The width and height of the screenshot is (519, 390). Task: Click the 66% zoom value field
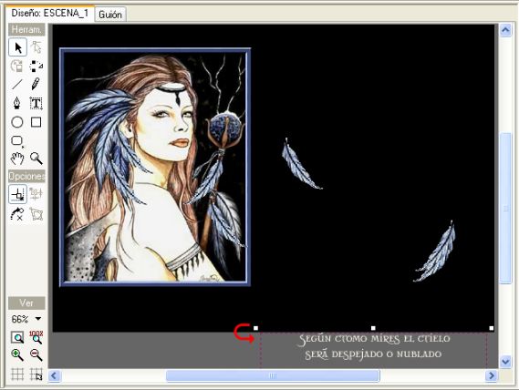pyautogui.click(x=20, y=319)
